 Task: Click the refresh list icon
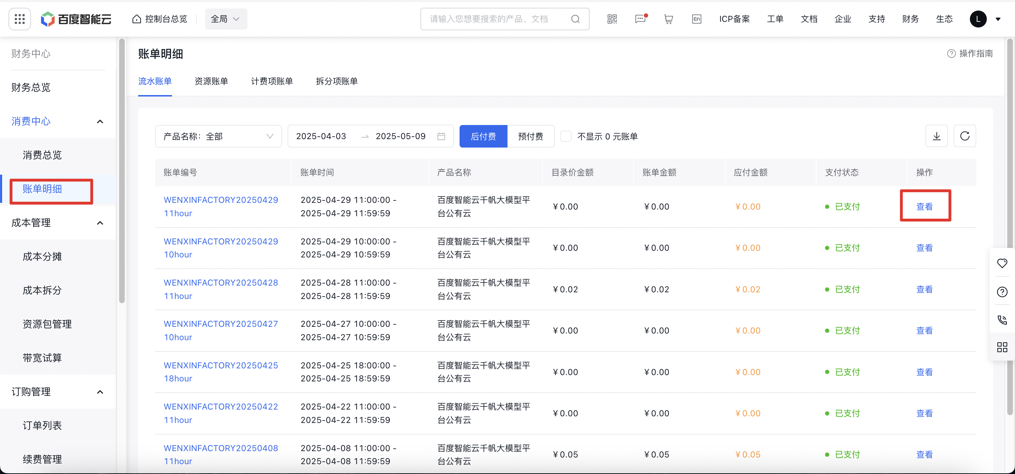[965, 136]
